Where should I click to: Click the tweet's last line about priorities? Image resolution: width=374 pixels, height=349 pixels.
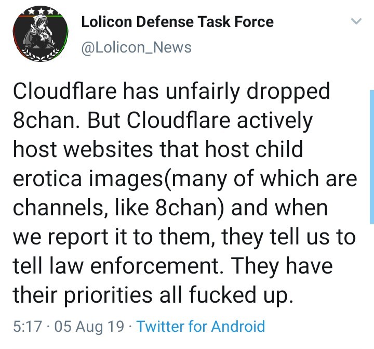tap(153, 295)
